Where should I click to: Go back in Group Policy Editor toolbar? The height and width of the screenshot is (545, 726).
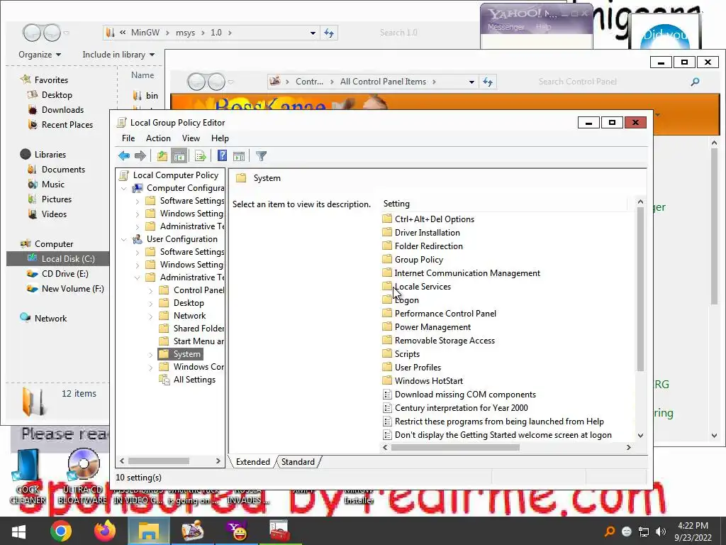click(x=123, y=156)
